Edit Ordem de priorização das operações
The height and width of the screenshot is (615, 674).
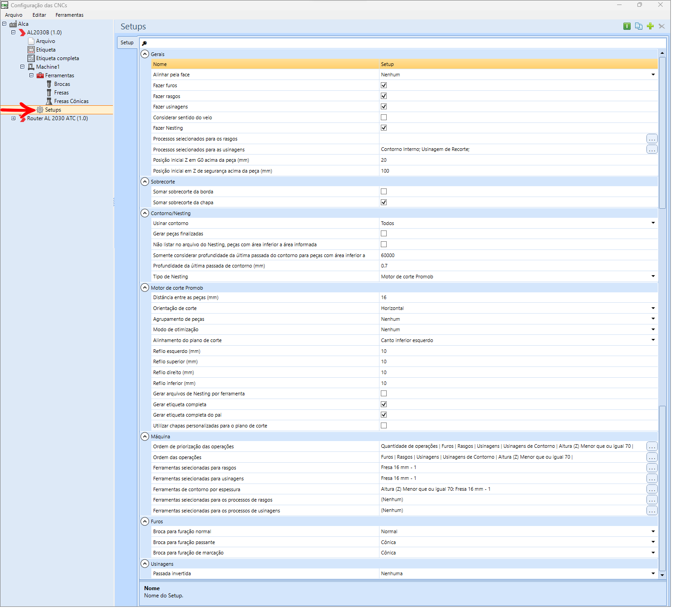click(x=652, y=446)
